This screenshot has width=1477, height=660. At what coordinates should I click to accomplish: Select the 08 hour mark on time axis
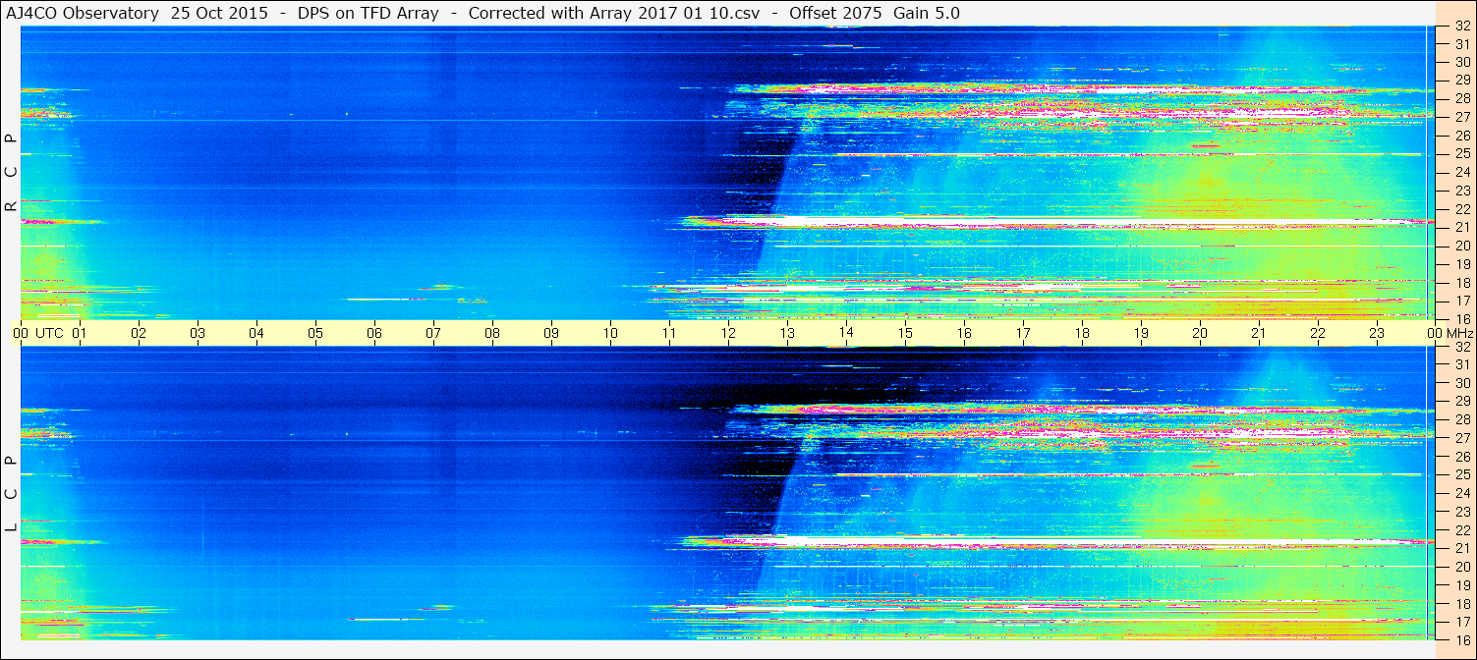(x=492, y=333)
